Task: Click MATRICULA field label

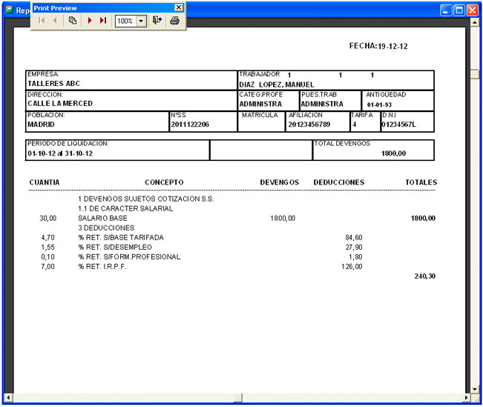Action: pos(260,115)
